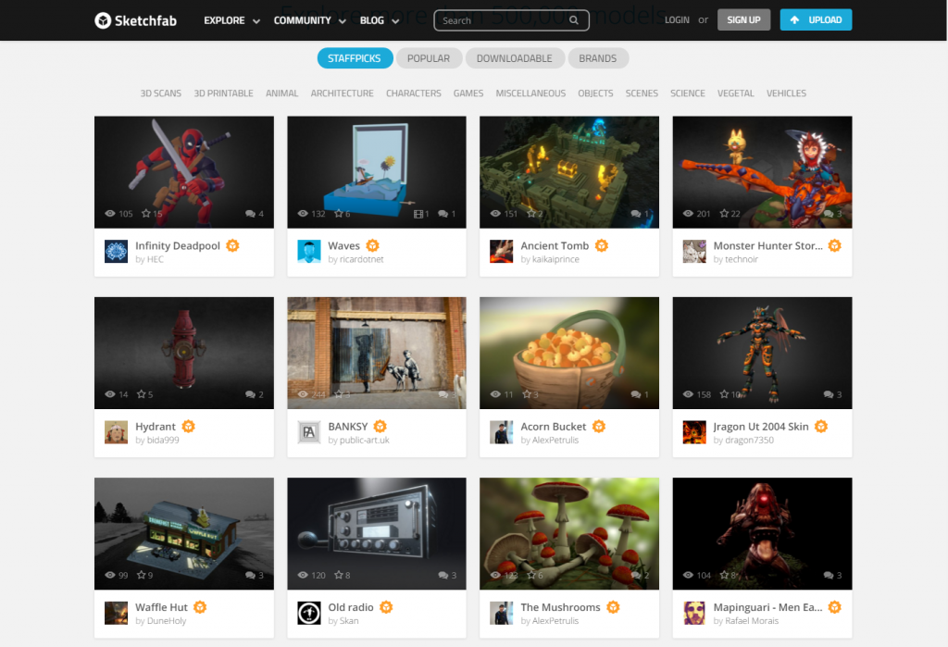Viewport: 948px width, 647px height.
Task: Open Skan's avatar on Old radio card
Action: tap(309, 613)
